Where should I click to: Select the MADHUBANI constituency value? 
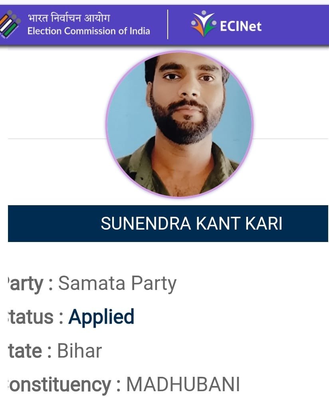coord(183,385)
